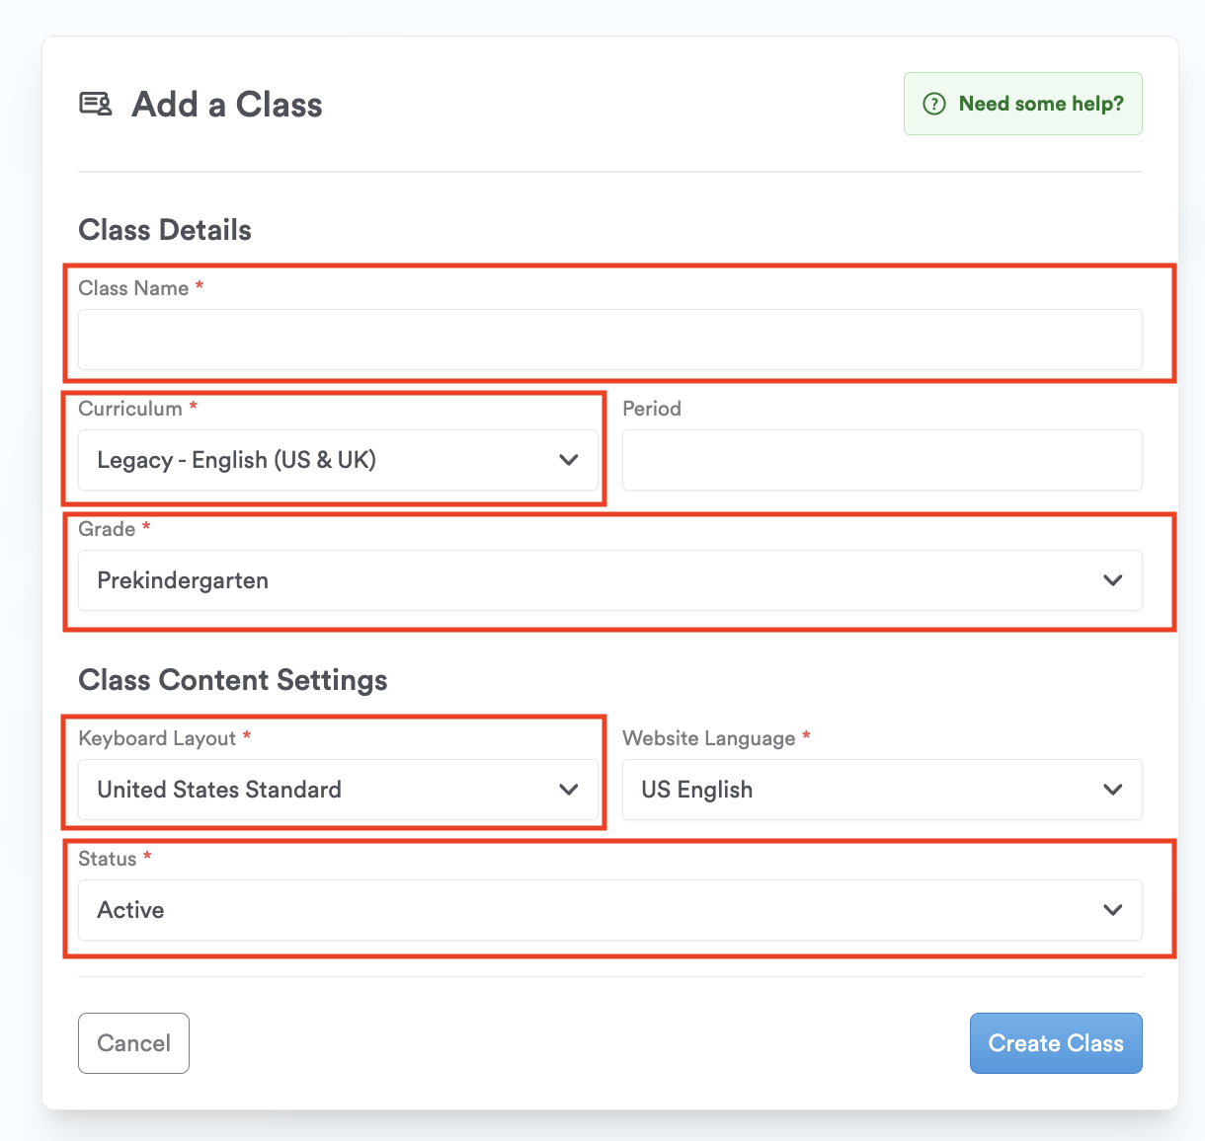Open the Need some help? button

(1023, 104)
